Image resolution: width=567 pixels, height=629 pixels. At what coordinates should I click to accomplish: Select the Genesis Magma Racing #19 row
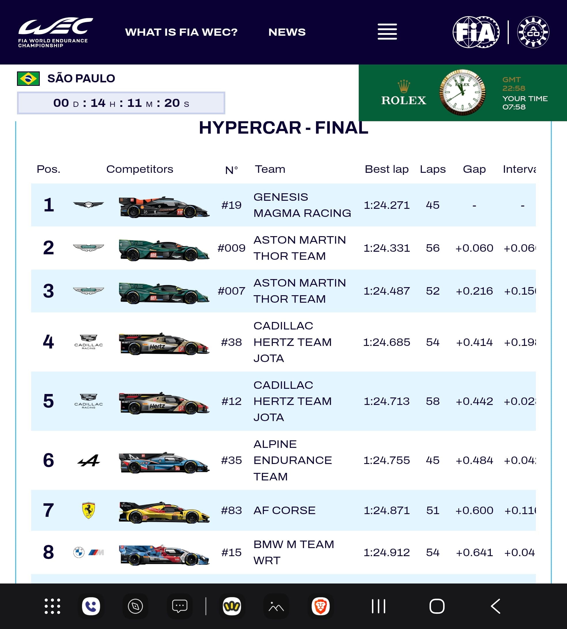click(283, 205)
